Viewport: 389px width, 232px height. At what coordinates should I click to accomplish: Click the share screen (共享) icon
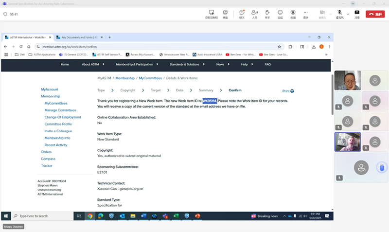click(357, 13)
